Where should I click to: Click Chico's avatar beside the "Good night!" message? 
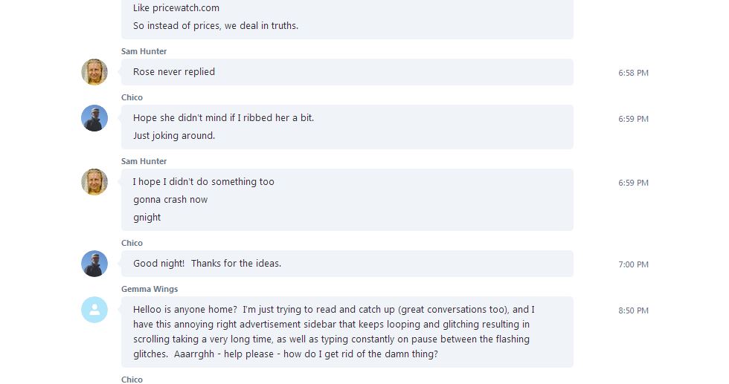pyautogui.click(x=94, y=264)
